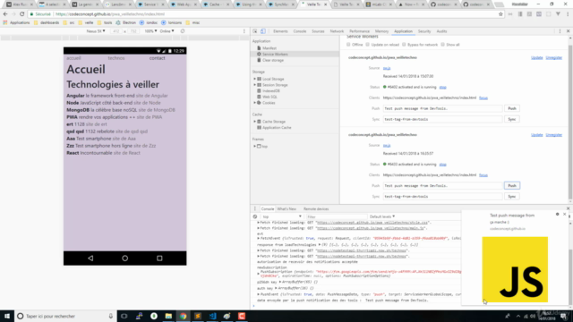Click Update link for second service worker
This screenshot has height=322, width=573.
pos(537,135)
